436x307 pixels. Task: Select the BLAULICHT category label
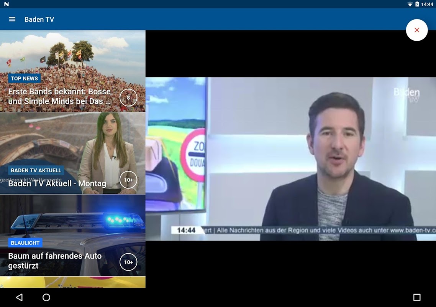tap(25, 243)
